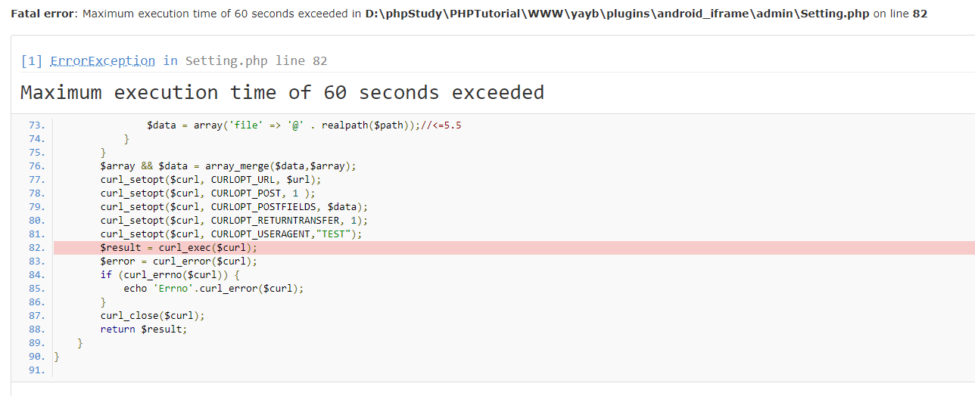Click the large "Maximum execution time" heading
Screen dimensions: 975x396
tap(282, 93)
